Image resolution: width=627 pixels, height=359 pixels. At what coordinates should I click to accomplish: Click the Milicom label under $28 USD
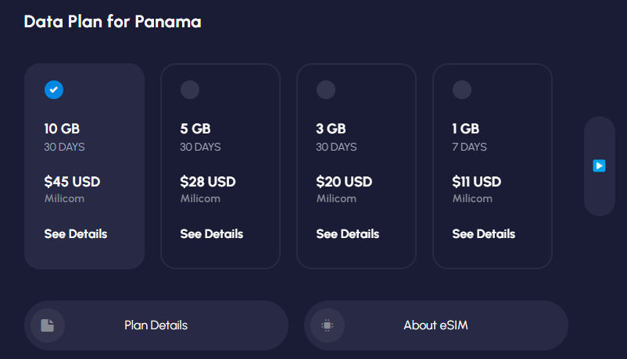200,198
